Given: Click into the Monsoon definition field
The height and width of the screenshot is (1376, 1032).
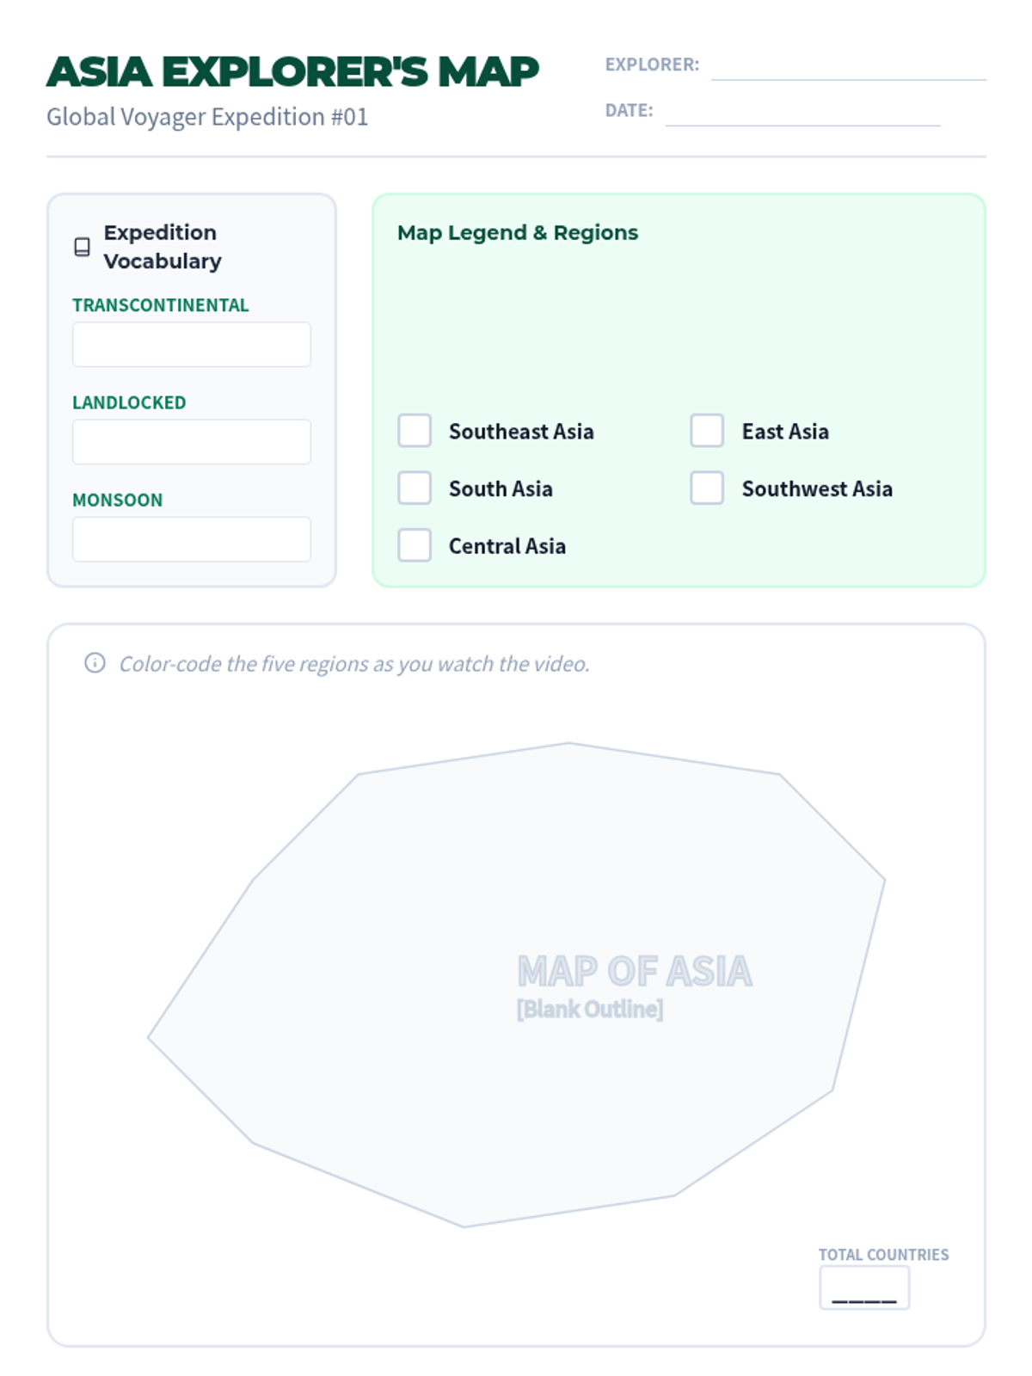Looking at the screenshot, I should pyautogui.click(x=191, y=539).
